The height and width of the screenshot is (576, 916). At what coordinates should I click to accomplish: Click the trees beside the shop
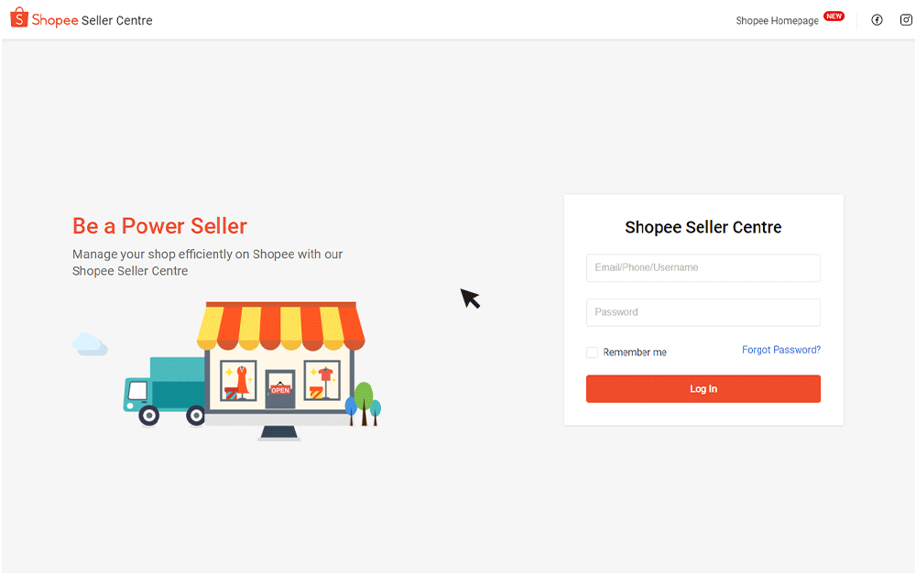pyautogui.click(x=364, y=404)
